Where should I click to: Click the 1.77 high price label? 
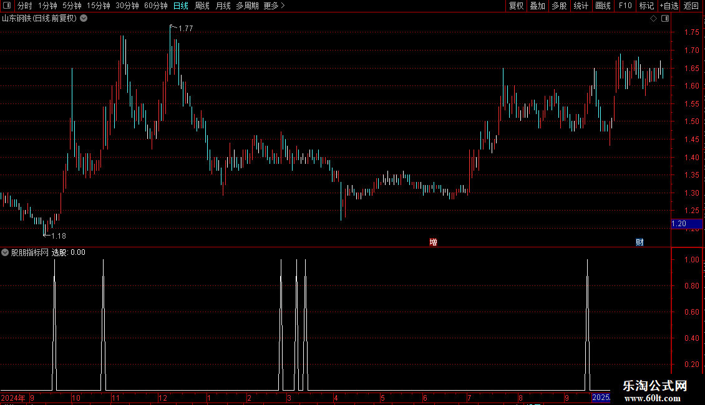point(186,29)
